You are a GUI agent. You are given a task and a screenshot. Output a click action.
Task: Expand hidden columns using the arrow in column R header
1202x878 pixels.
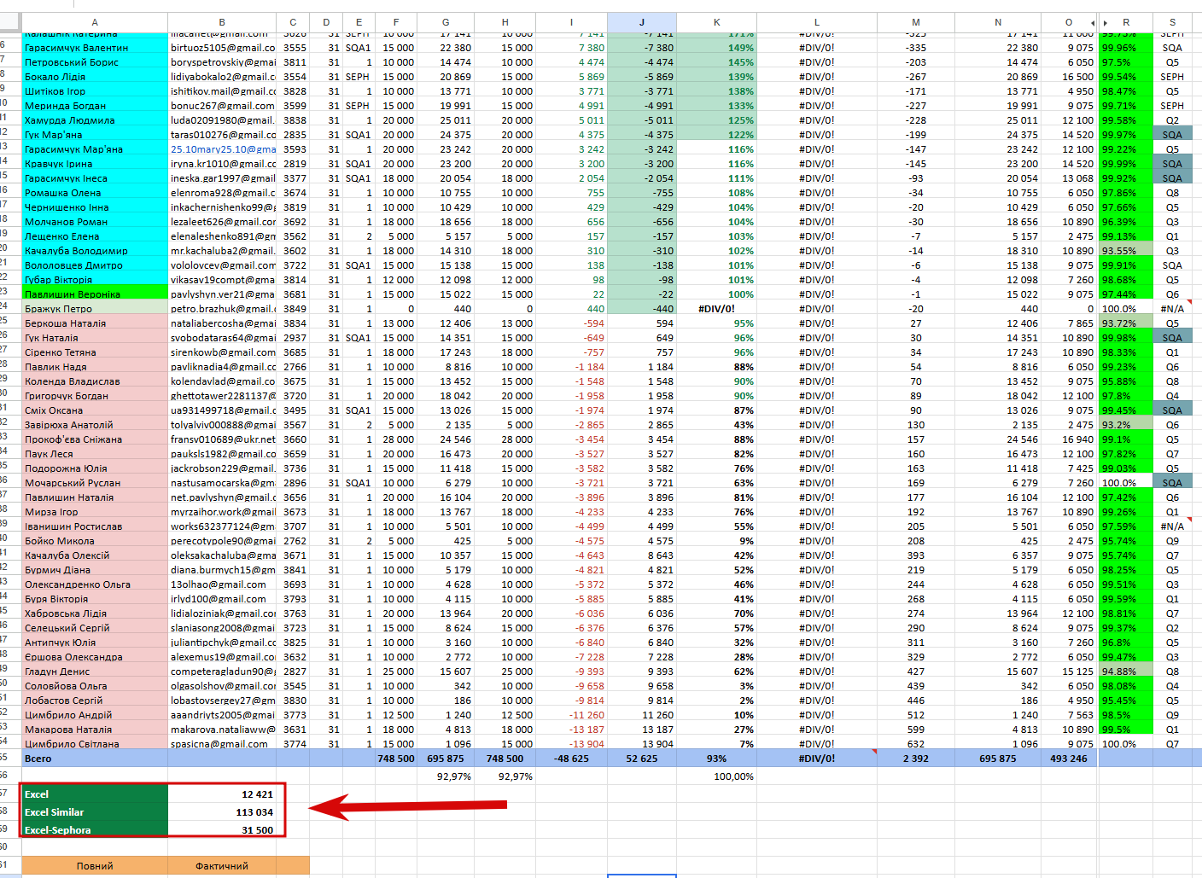1106,23
